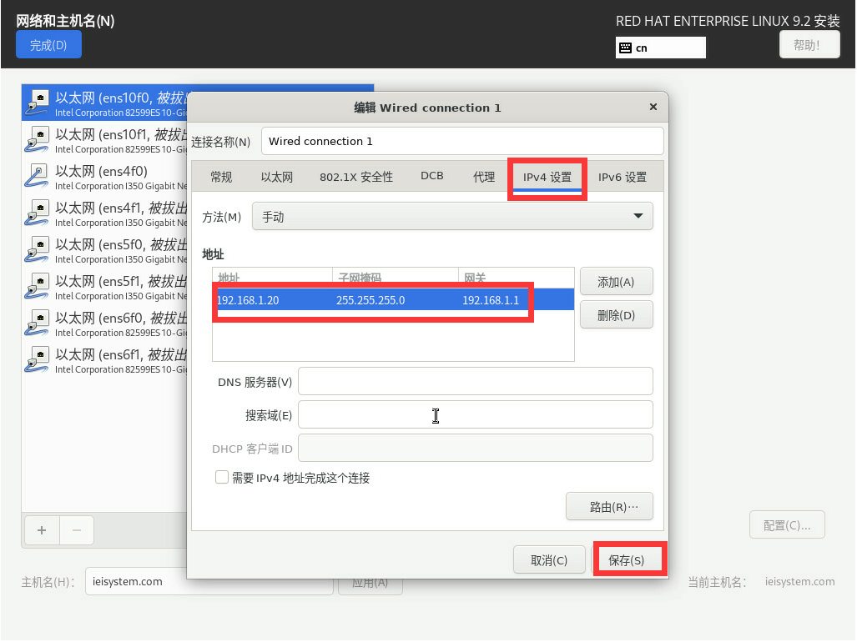
Task: Click the 添加(A) address button
Action: [x=616, y=282]
